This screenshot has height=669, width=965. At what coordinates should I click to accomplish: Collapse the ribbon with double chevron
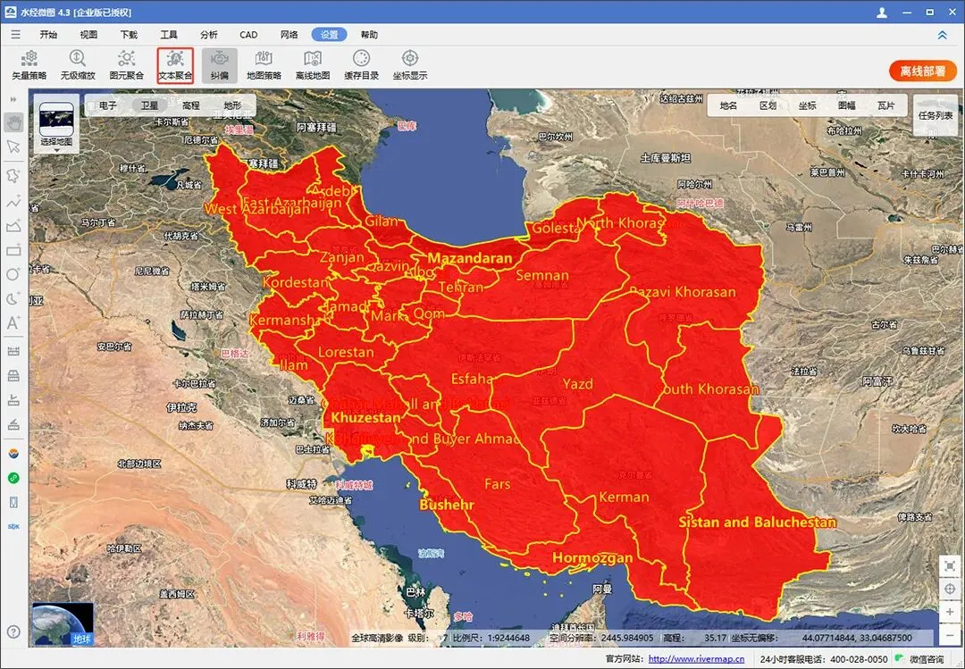943,35
